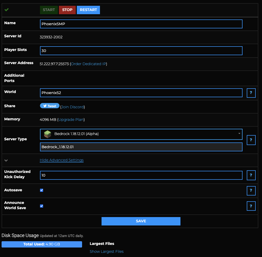Open help for Unauthorized Kick Delay
The height and width of the screenshot is (257, 262).
[x=251, y=175]
